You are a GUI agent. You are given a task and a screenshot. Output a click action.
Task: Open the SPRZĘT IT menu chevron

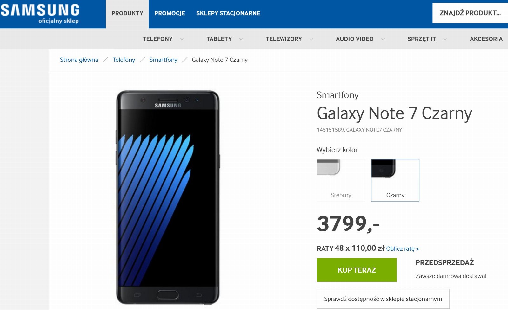pyautogui.click(x=445, y=39)
